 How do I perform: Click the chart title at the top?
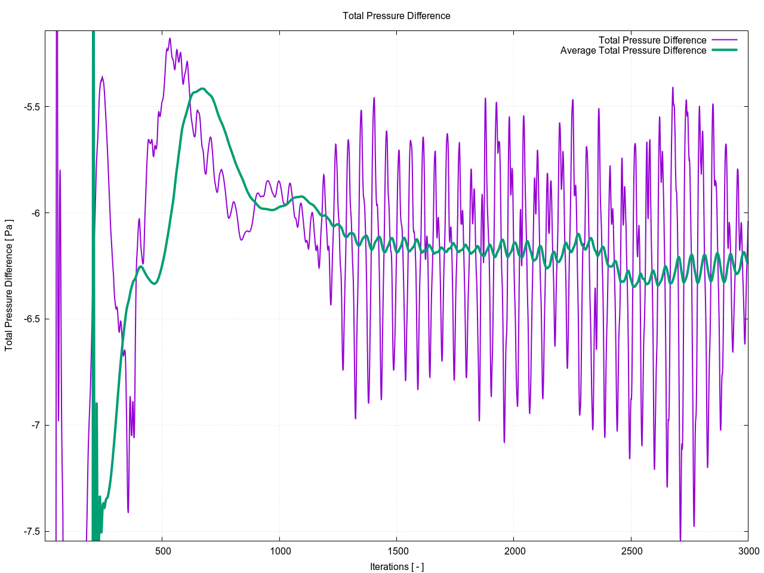click(x=396, y=16)
